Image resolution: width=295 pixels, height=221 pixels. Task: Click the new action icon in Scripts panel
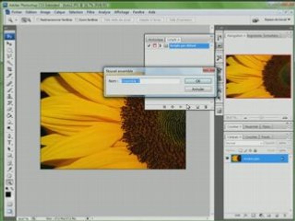point(198,107)
